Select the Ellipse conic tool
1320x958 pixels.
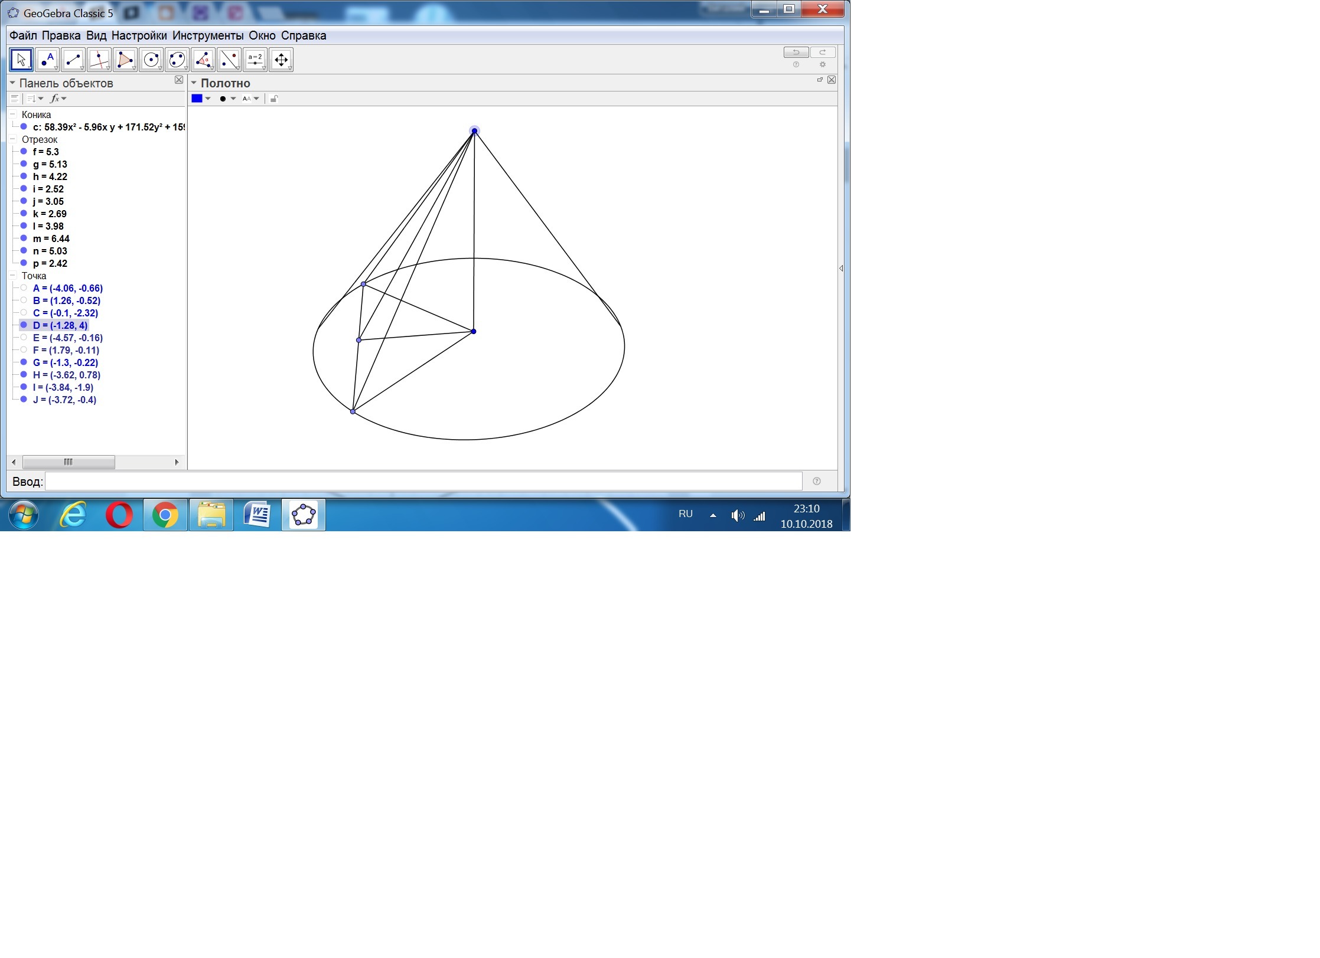[x=177, y=60]
